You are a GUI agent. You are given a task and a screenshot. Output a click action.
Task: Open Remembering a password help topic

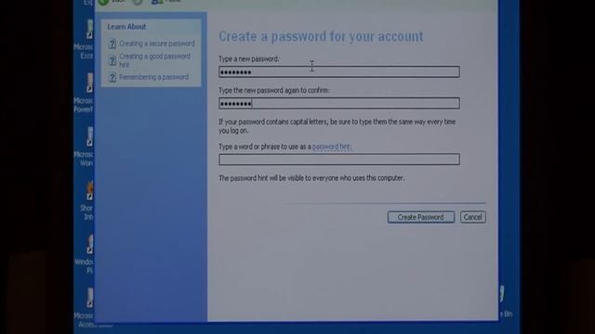point(153,77)
